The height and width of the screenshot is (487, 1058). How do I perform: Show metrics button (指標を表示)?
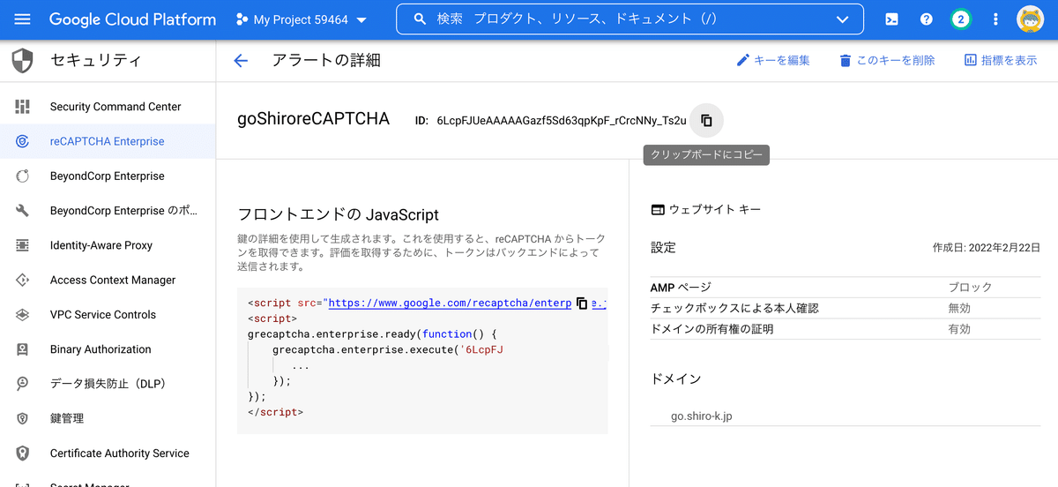coord(1000,61)
